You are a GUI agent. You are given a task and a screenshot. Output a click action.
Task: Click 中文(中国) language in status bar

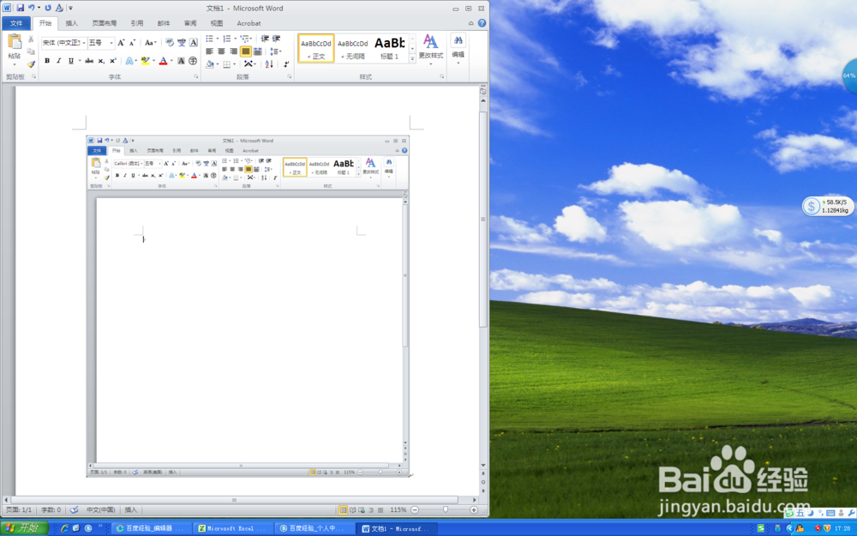[x=100, y=509]
